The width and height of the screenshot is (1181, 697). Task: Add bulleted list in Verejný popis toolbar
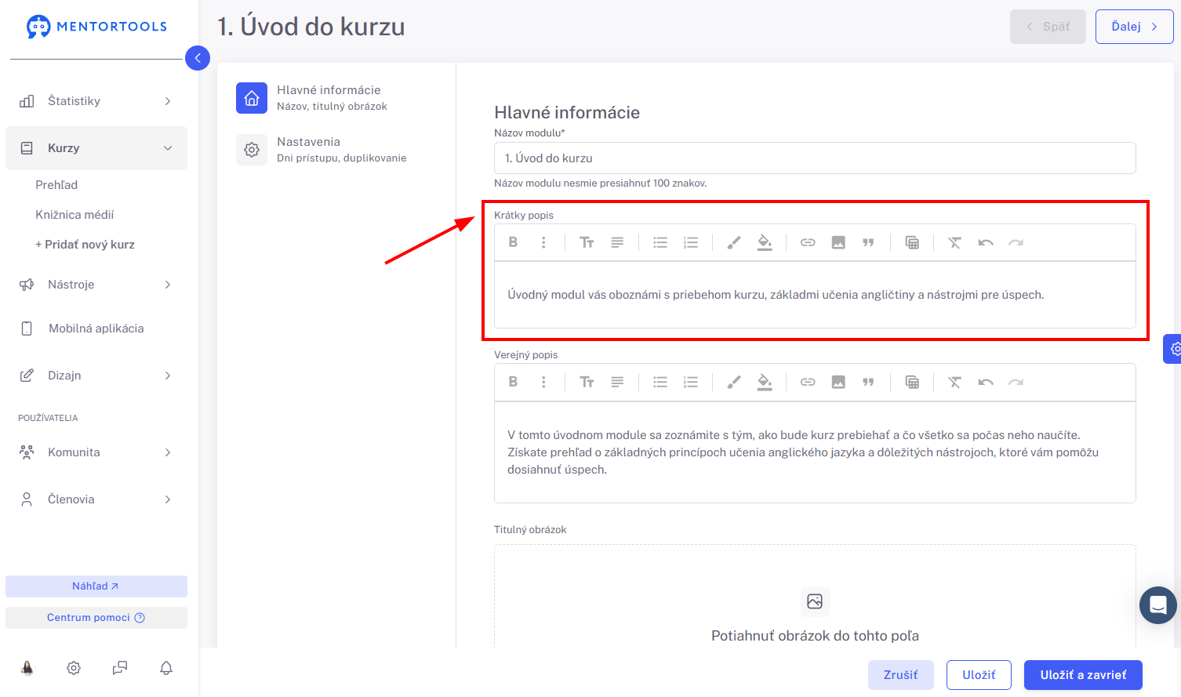click(x=660, y=382)
